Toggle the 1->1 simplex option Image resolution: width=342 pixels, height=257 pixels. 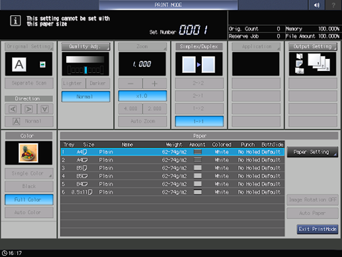pyautogui.click(x=199, y=121)
